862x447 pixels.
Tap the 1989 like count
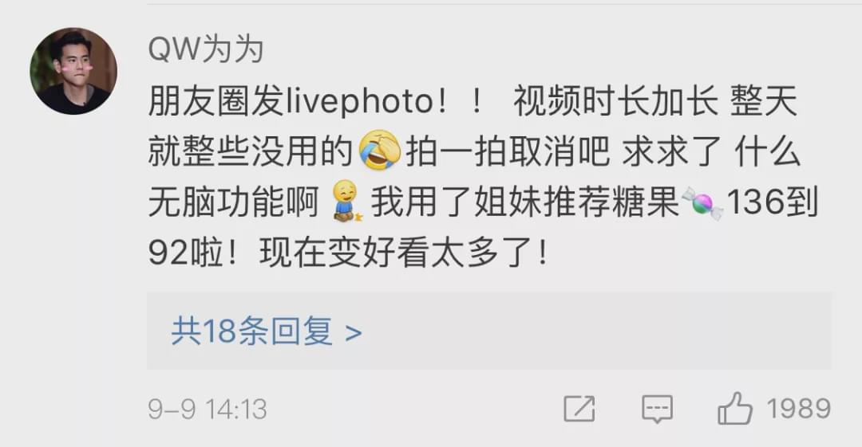(x=799, y=409)
